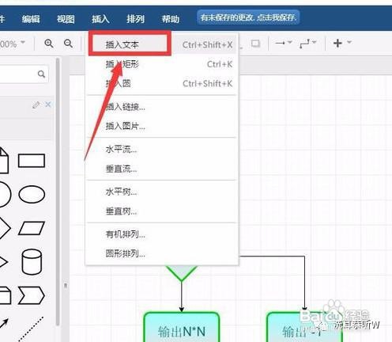The height and width of the screenshot is (342, 392).
Task: Click the sidebar vertical scrollbar
Action: 58,192
